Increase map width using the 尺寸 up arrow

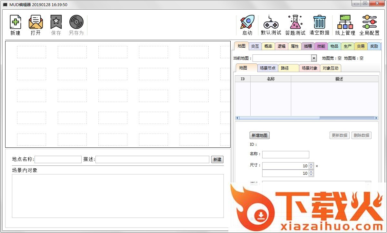pyautogui.click(x=311, y=164)
